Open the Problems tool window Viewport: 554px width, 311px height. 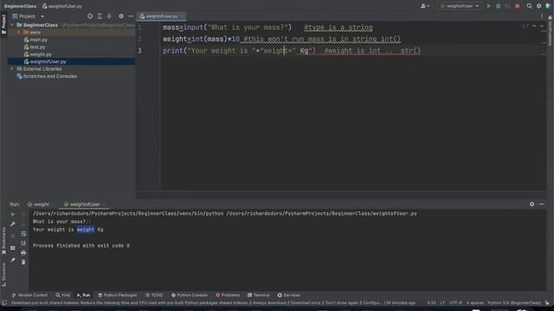click(228, 295)
